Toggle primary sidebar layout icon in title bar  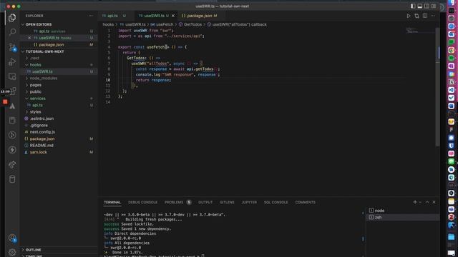413,6
